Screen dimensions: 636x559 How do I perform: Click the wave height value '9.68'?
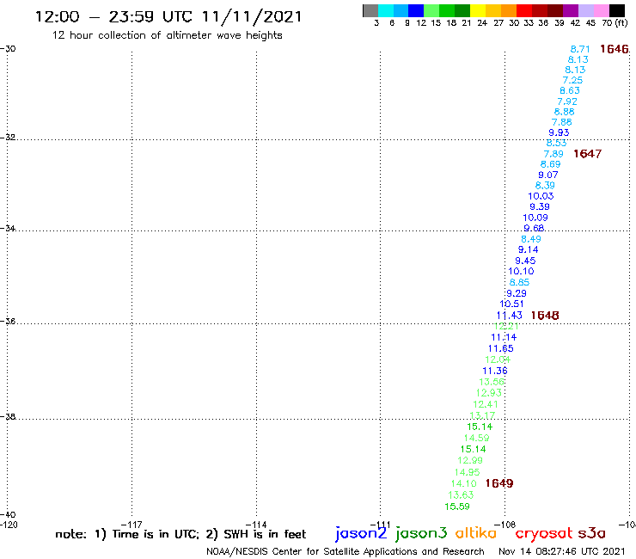coord(534,228)
